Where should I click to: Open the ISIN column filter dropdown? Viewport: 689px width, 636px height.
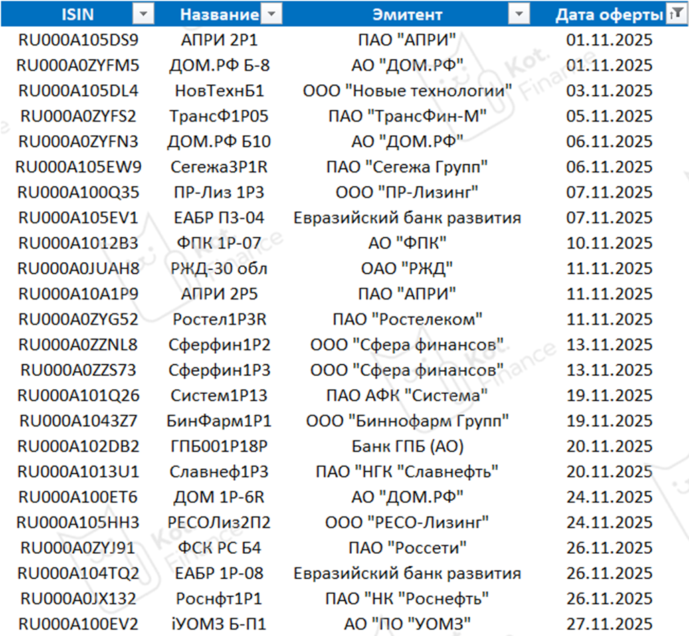pos(143,15)
